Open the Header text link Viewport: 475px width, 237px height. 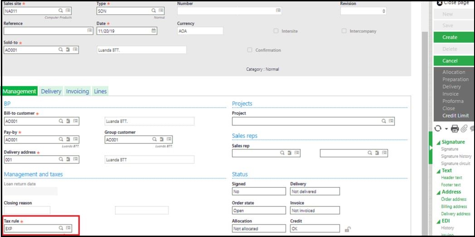[x=451, y=178]
